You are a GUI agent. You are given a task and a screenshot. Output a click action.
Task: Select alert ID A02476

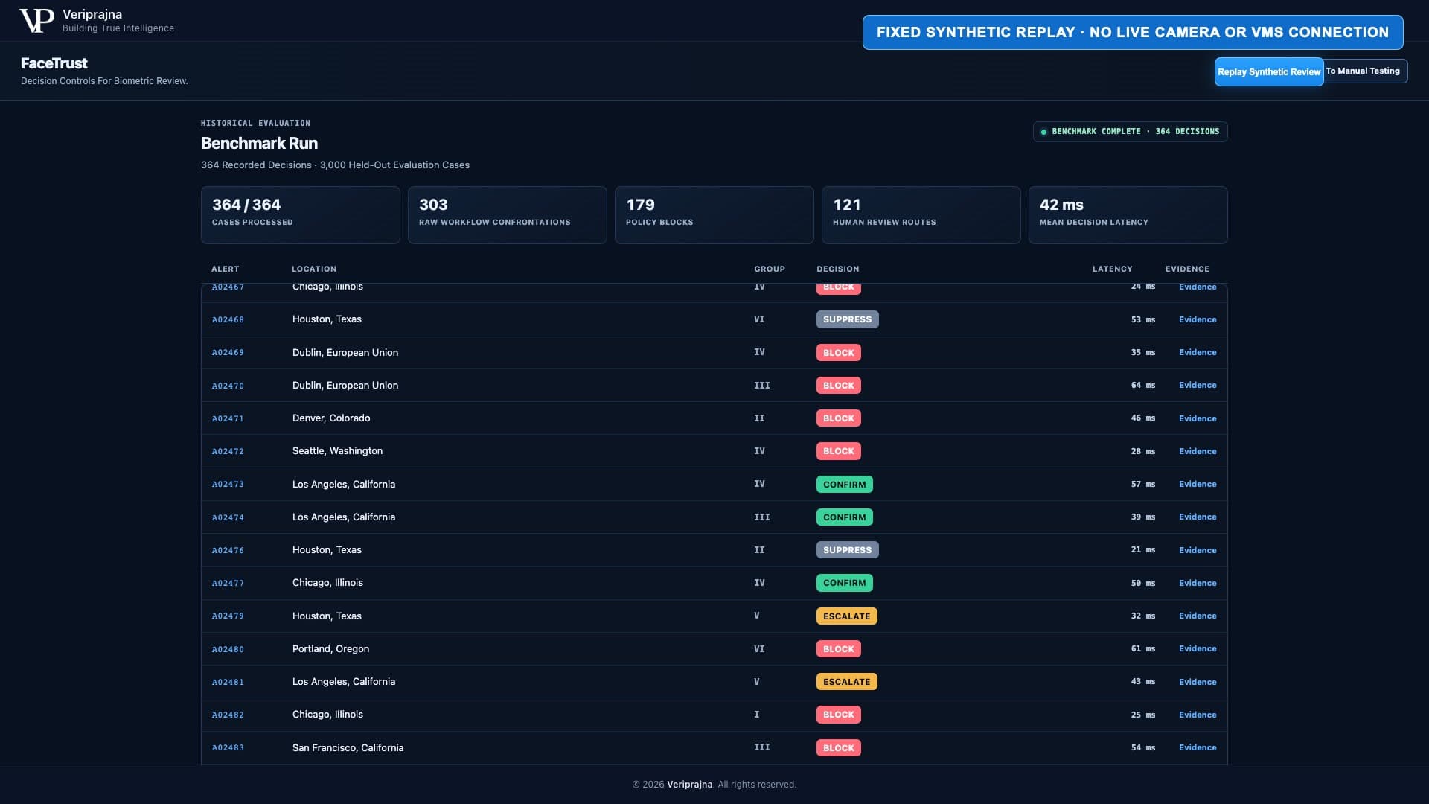[x=228, y=550]
